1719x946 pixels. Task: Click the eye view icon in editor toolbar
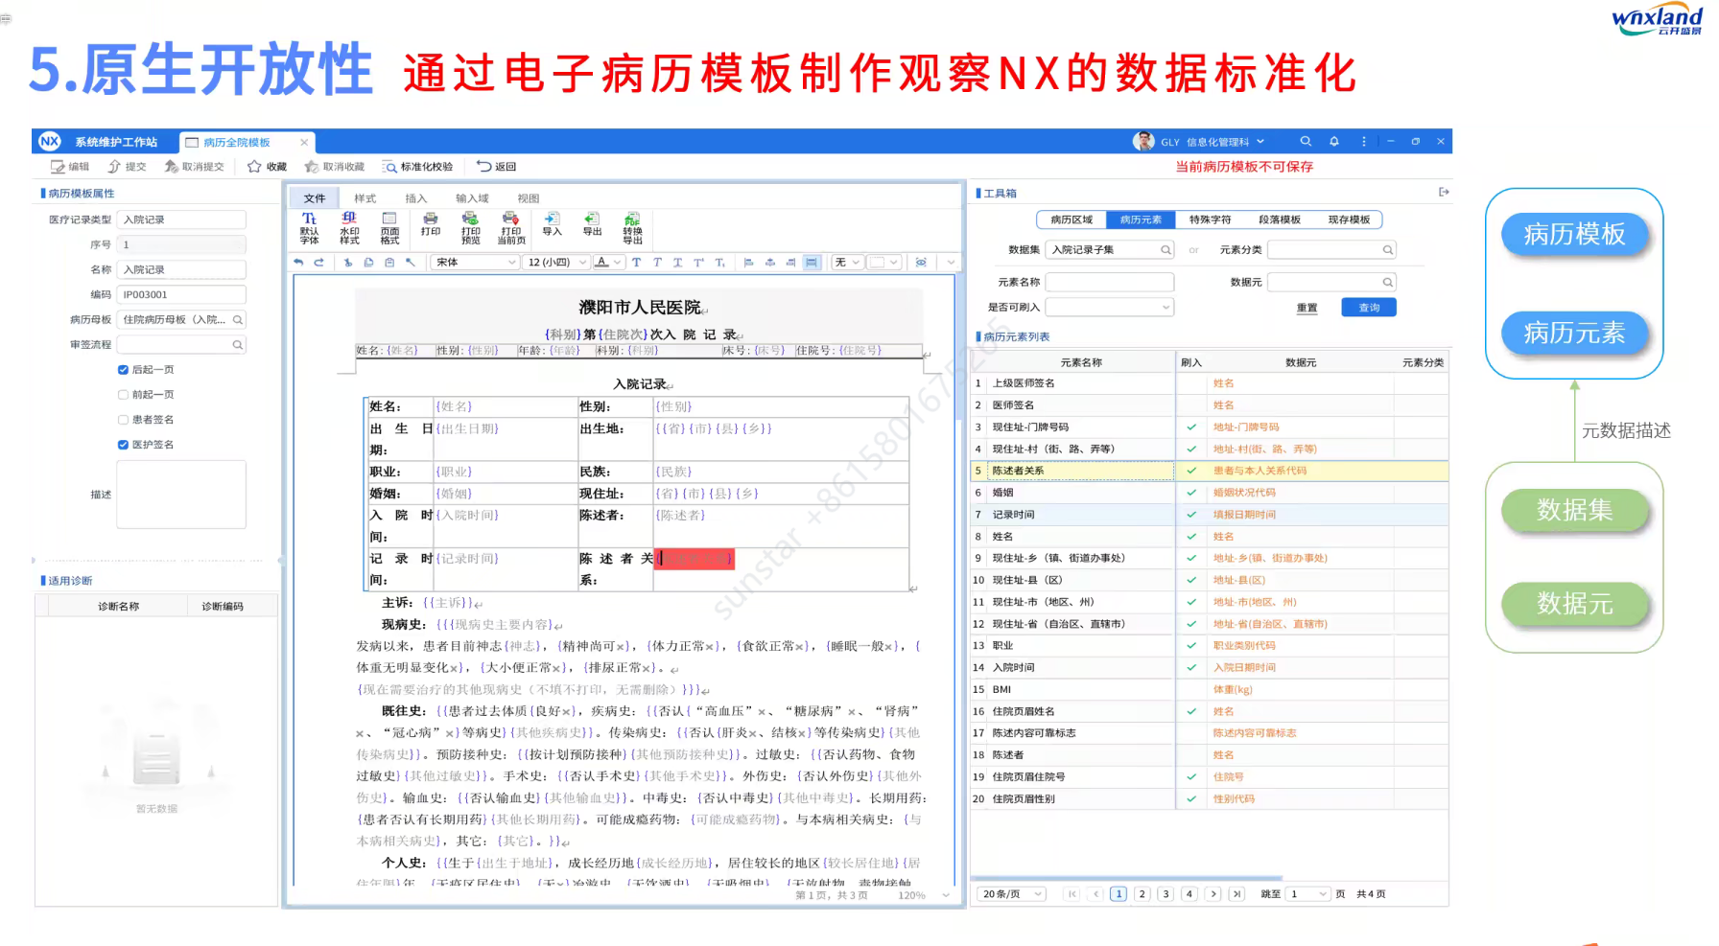click(x=921, y=263)
